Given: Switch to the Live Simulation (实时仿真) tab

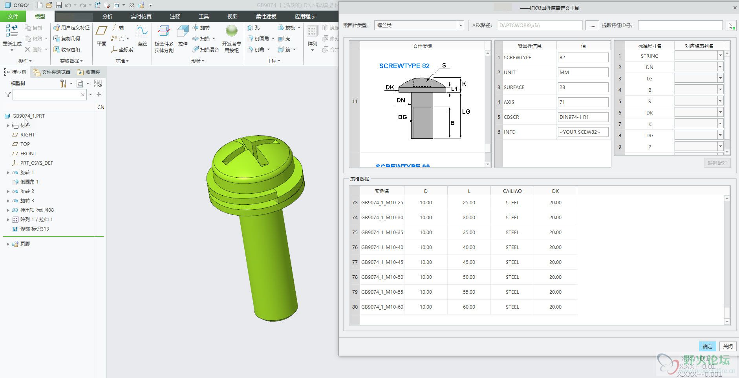Looking at the screenshot, I should pyautogui.click(x=141, y=16).
